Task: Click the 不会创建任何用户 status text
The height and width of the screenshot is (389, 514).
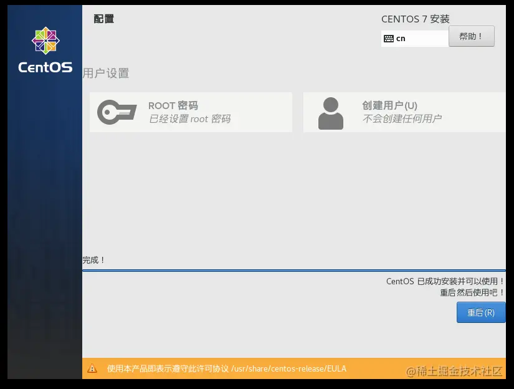Action: 402,118
